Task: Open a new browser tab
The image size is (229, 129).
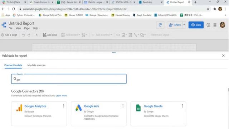Action: (195, 2)
